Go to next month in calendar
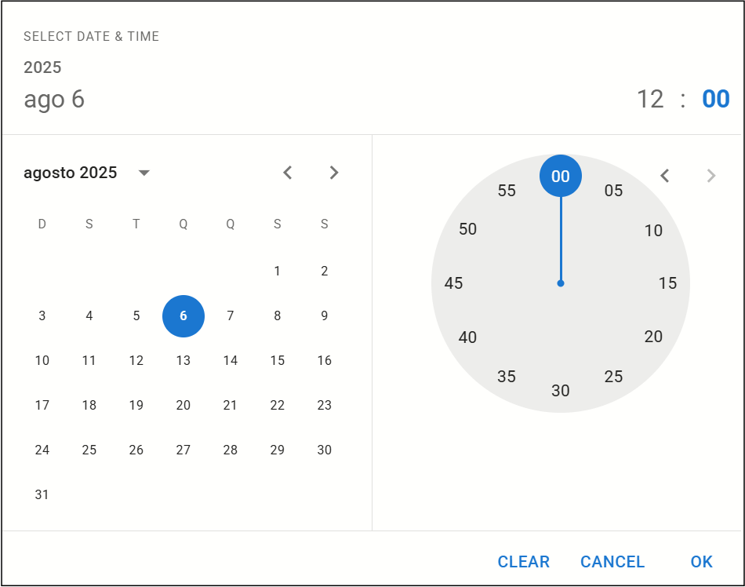This screenshot has width=745, height=587. (x=334, y=173)
